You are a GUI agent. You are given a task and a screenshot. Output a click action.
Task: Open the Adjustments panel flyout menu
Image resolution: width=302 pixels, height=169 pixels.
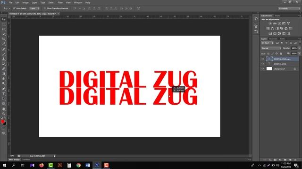pyautogui.click(x=299, y=15)
